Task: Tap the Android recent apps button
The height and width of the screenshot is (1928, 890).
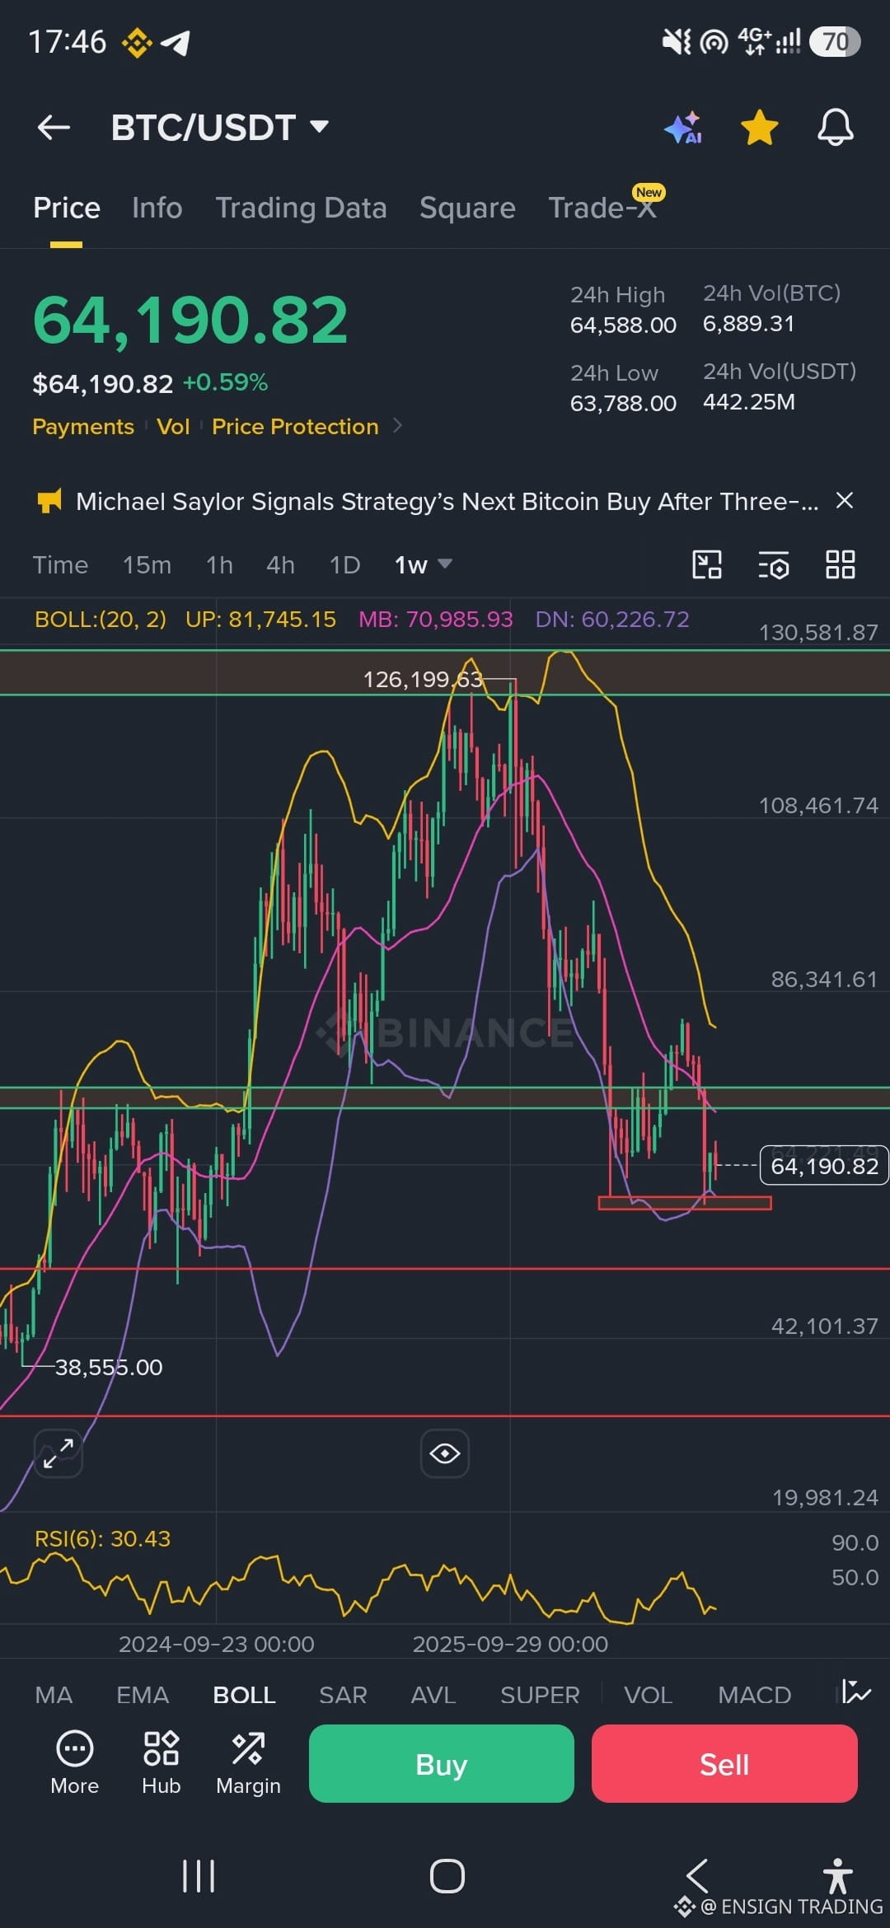Action: click(198, 1876)
